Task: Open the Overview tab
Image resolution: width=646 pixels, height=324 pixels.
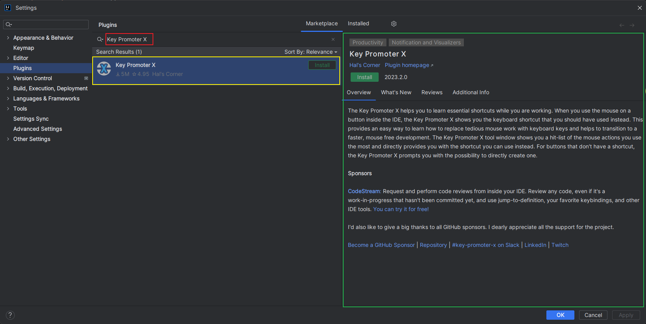Action: pos(359,92)
